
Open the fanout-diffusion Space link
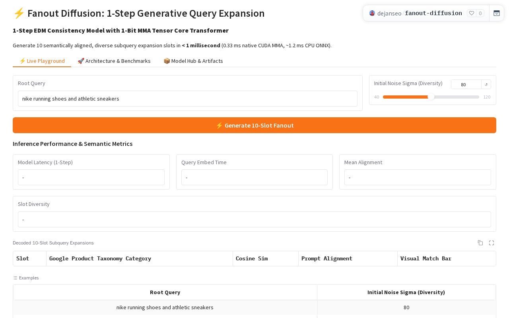coord(433,13)
